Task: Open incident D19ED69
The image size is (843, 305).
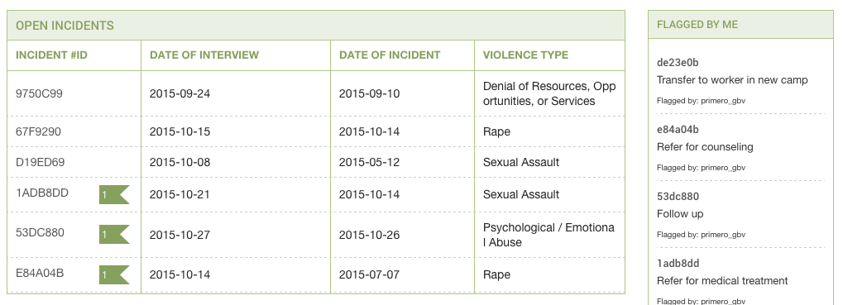Action: pos(40,162)
